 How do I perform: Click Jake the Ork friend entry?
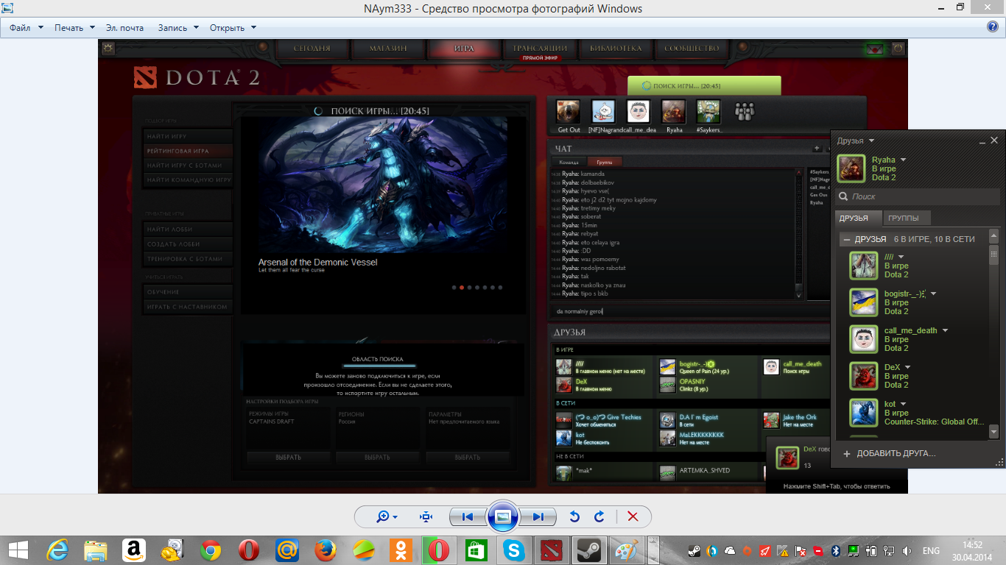tap(796, 421)
